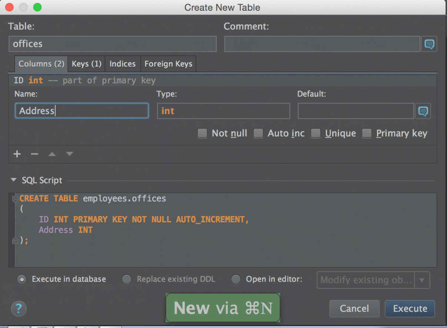Enable the Not null checkbox
This screenshot has height=328, width=447.
[202, 133]
